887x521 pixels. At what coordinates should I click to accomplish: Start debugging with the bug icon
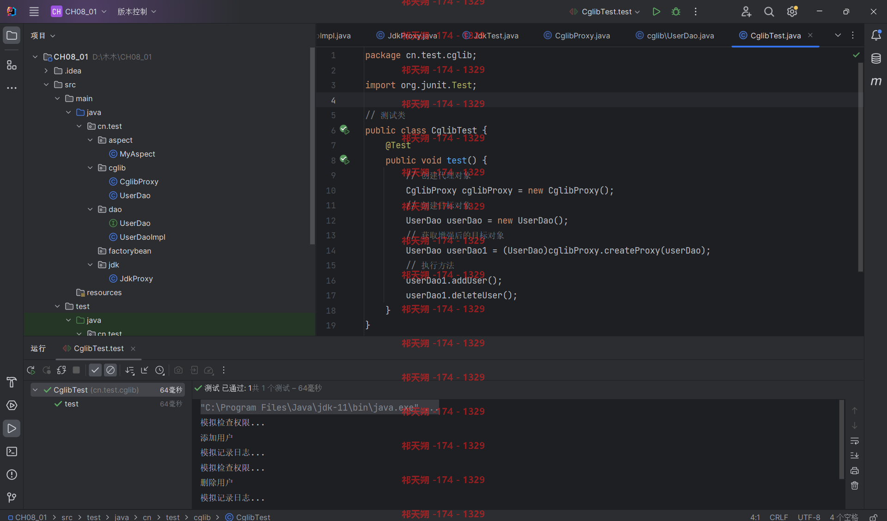pos(676,12)
